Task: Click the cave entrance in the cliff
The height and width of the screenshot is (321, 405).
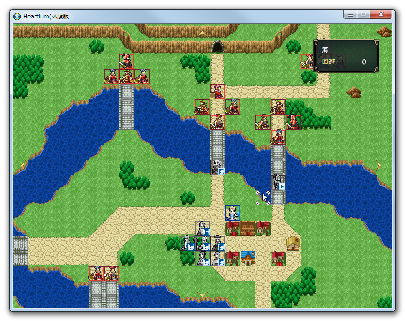Action: point(218,46)
